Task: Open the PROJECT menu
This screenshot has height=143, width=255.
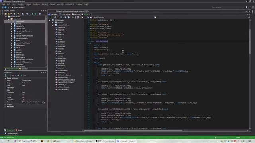Action: (x=20, y=4)
